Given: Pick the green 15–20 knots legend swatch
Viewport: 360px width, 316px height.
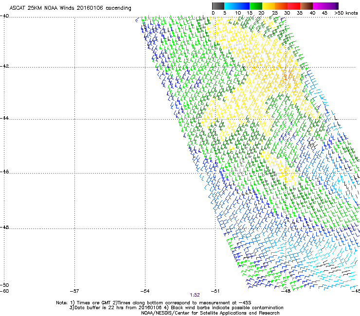Looking at the screenshot, I should click(256, 6).
